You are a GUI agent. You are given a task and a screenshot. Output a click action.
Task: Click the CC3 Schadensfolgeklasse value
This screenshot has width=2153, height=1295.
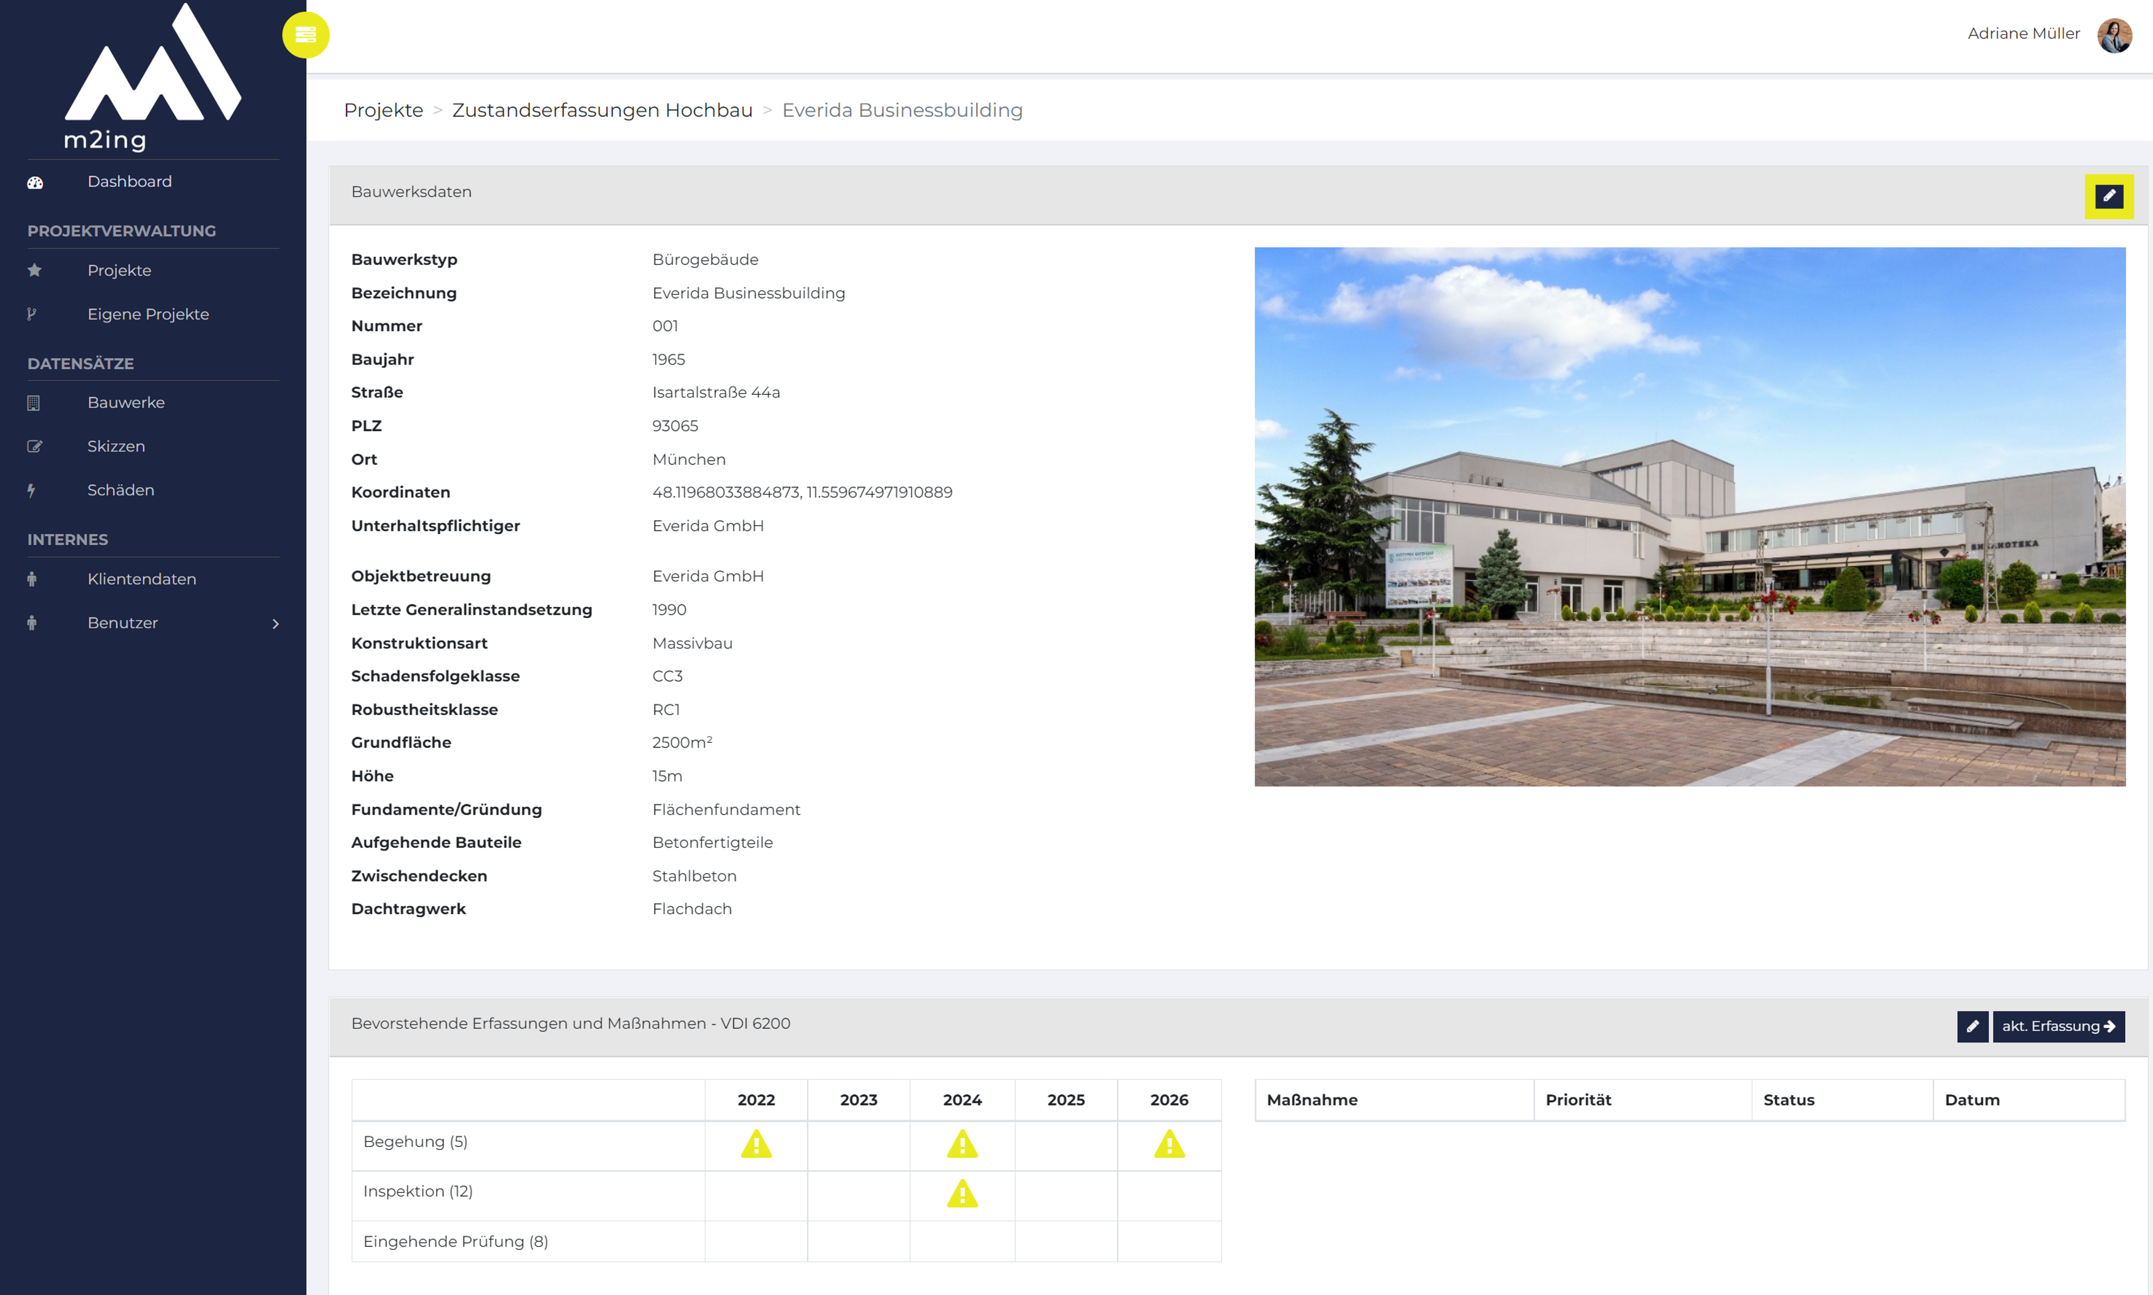(667, 677)
